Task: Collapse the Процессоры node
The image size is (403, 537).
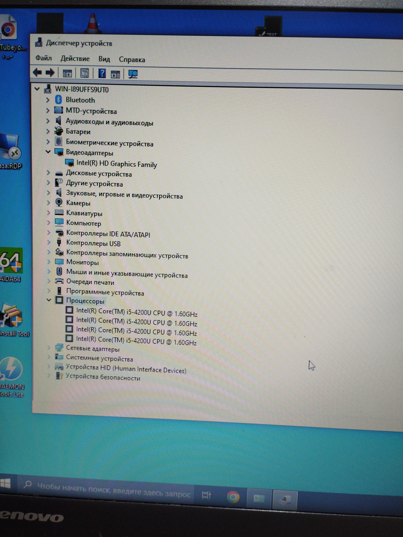Action: coord(49,300)
